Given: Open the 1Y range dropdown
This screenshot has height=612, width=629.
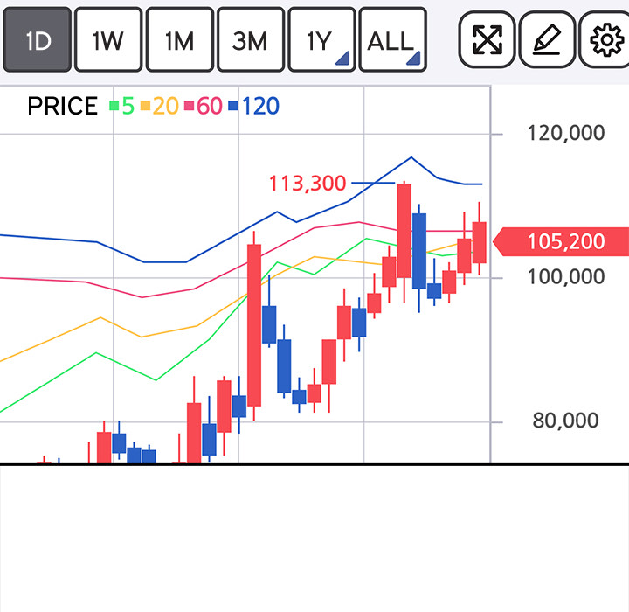Looking at the screenshot, I should pos(321,40).
